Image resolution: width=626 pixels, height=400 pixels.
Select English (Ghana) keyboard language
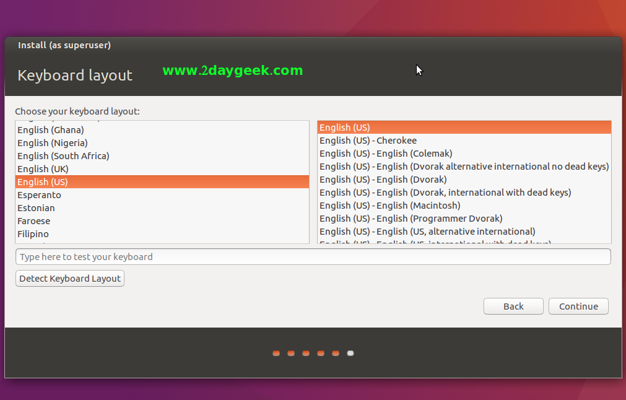pyautogui.click(x=51, y=130)
